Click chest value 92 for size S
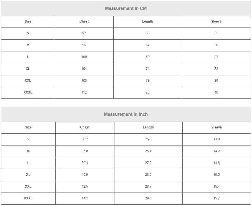 point(84,33)
